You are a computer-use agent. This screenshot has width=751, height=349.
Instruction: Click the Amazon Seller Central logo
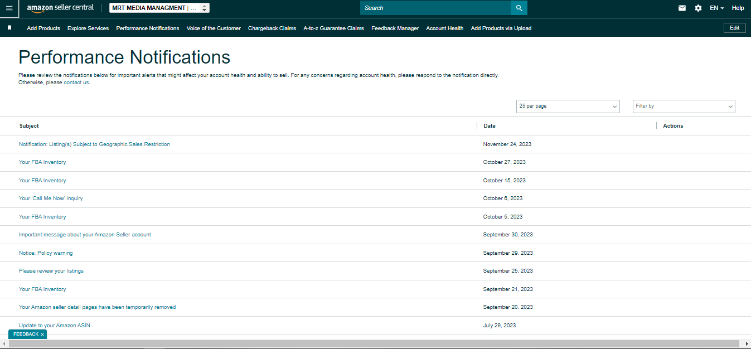[x=60, y=8]
